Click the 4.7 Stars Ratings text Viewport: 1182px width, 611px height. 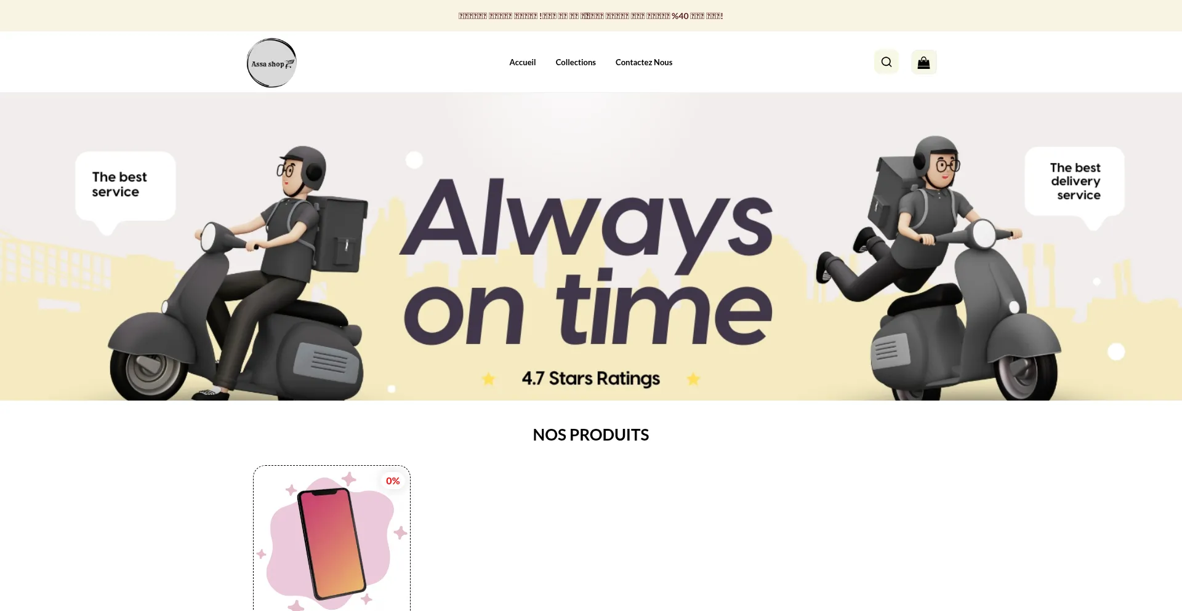[x=591, y=378]
